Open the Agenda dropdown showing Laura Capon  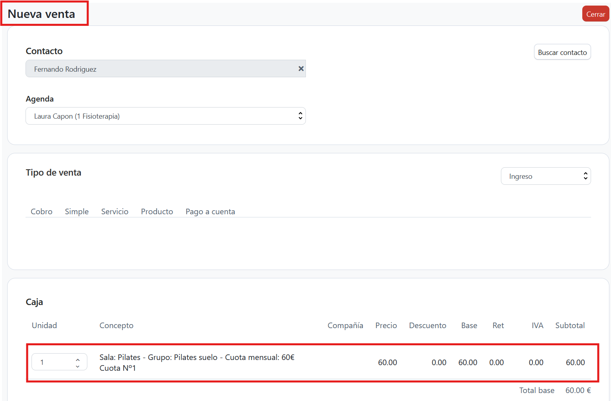coord(166,116)
